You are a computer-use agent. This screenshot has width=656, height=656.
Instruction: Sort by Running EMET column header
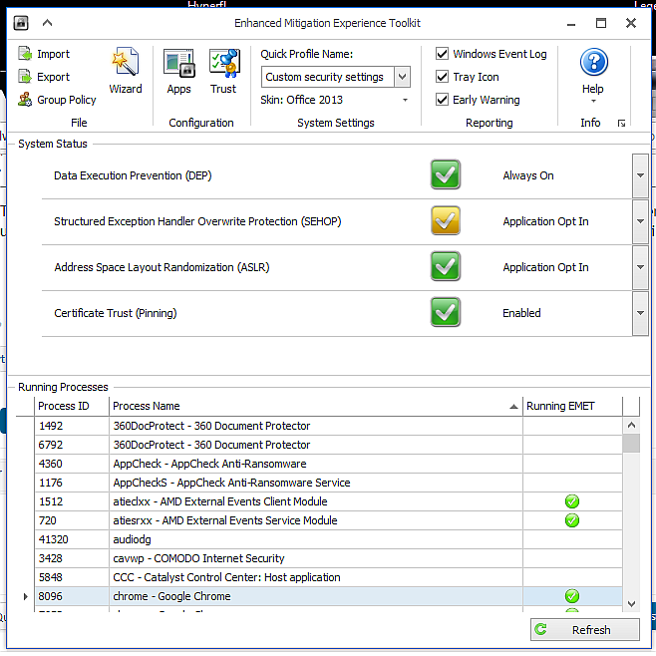coord(572,406)
